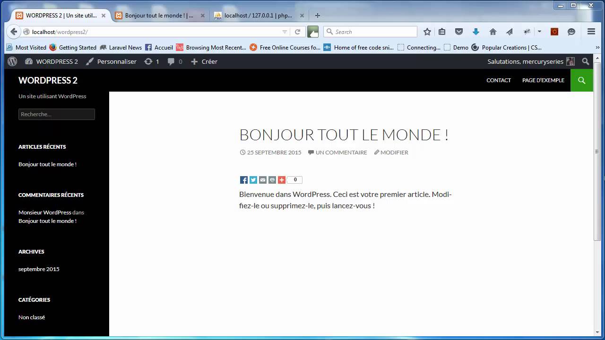Click the print share icon
605x340 pixels.
(272, 180)
